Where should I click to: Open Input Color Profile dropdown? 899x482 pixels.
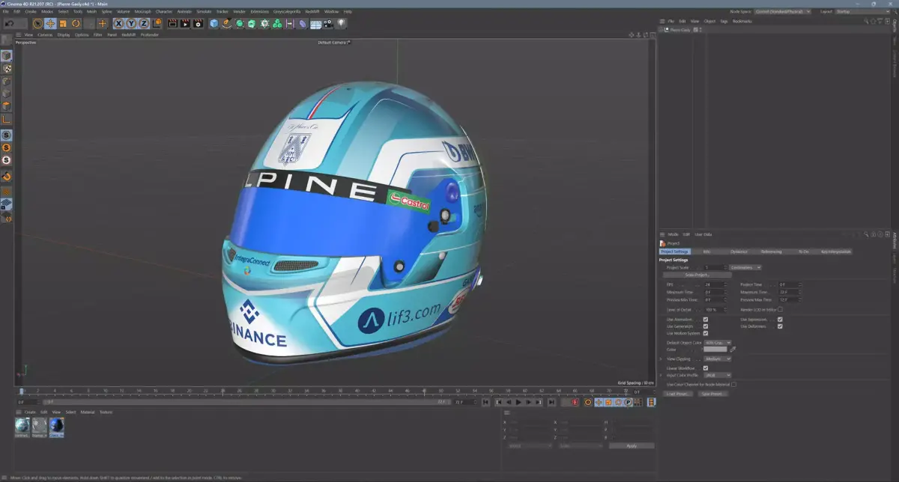[x=718, y=375]
